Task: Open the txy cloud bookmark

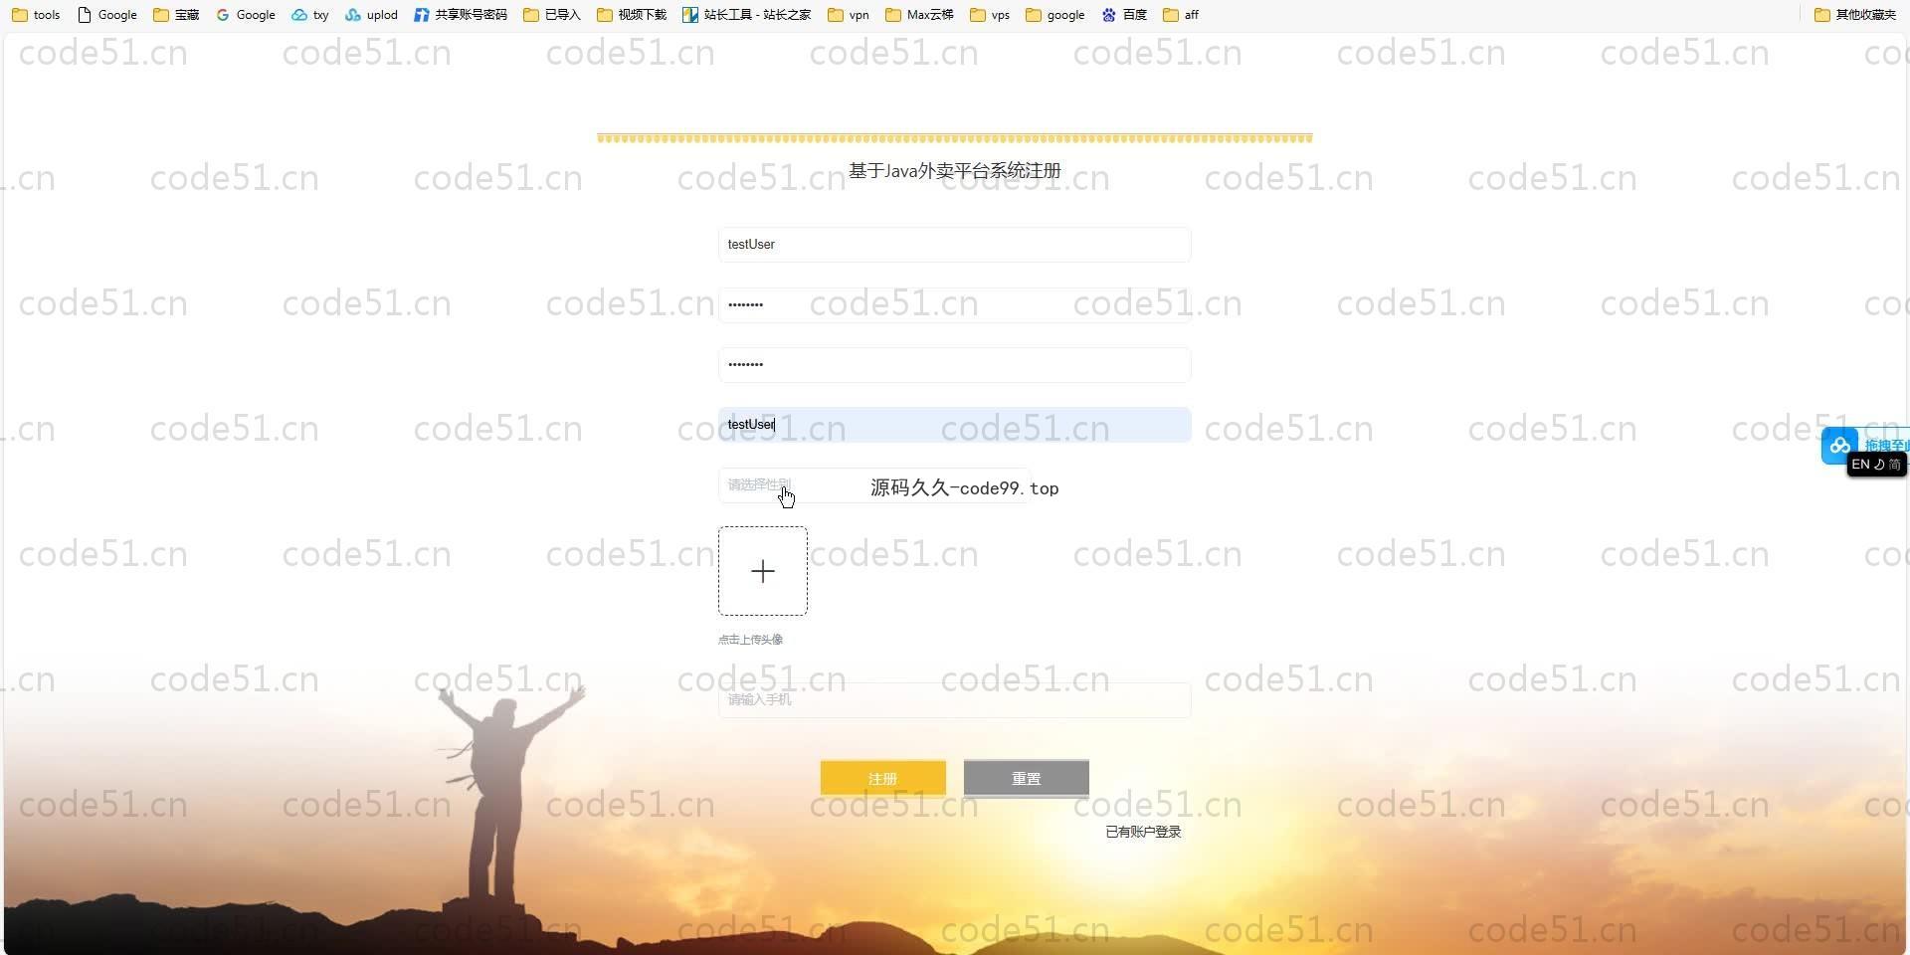Action: coord(310,15)
